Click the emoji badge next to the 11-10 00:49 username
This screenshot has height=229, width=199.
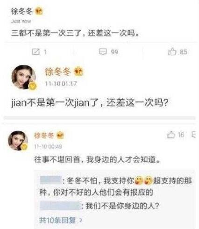(x=60, y=135)
